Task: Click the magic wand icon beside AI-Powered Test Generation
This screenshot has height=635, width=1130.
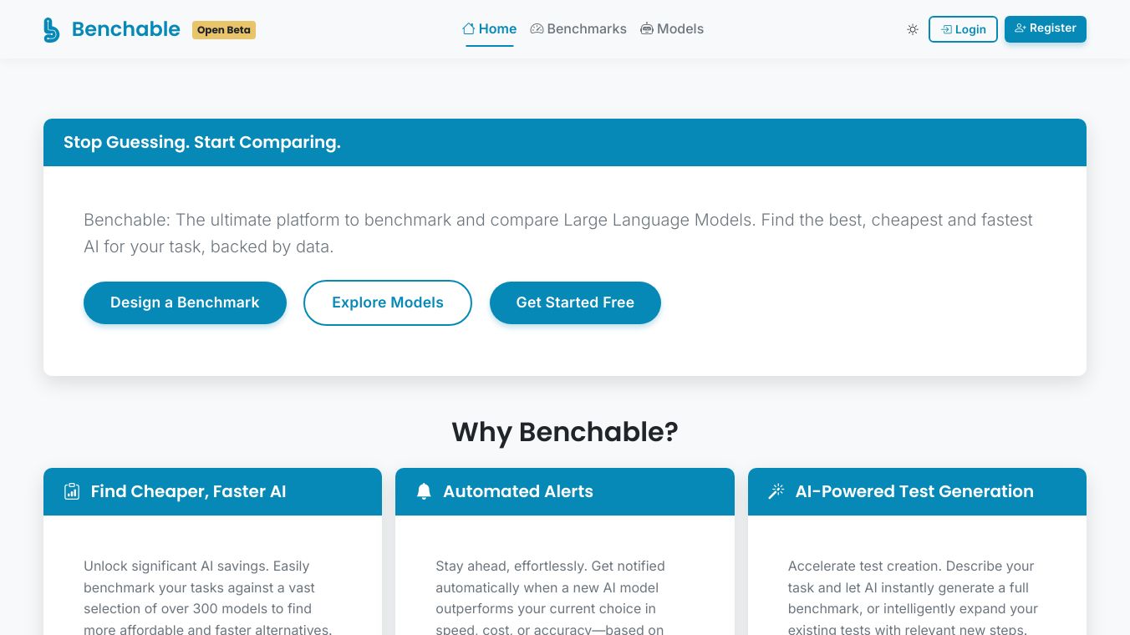Action: click(776, 491)
